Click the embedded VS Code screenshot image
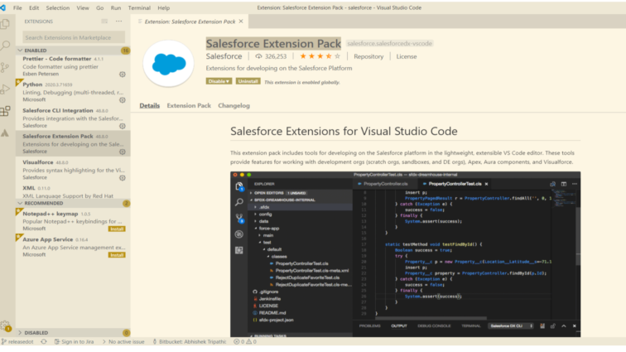This screenshot has width=626, height=352. [405, 254]
